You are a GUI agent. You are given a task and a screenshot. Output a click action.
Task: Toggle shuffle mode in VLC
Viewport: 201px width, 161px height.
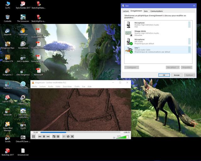(x=72, y=136)
